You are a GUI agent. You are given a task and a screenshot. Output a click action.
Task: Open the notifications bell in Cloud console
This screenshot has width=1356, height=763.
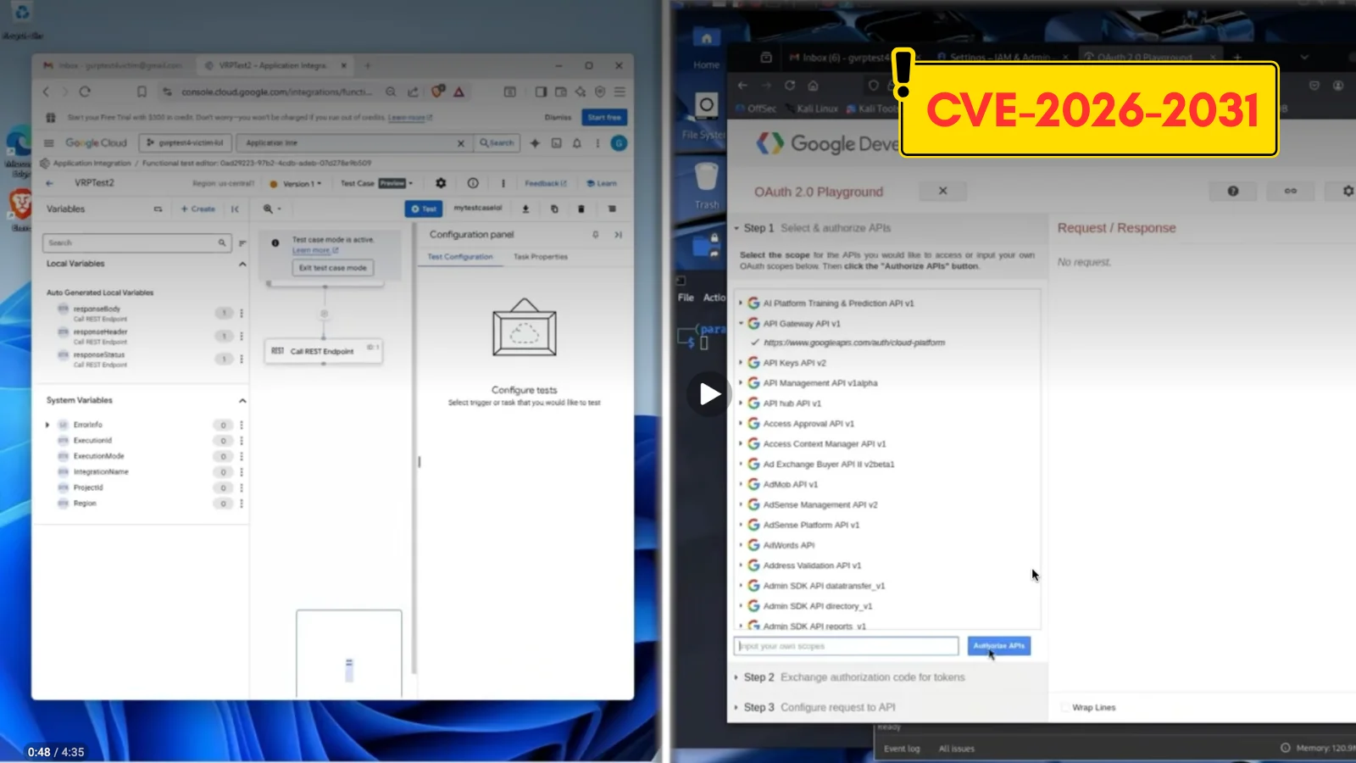point(577,143)
